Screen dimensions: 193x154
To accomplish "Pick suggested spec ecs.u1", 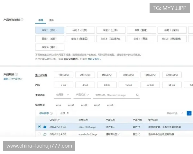I will point(97,105).
